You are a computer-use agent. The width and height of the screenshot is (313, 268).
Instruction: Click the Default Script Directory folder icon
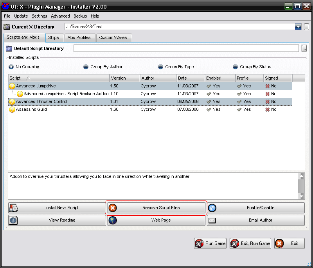click(9, 48)
